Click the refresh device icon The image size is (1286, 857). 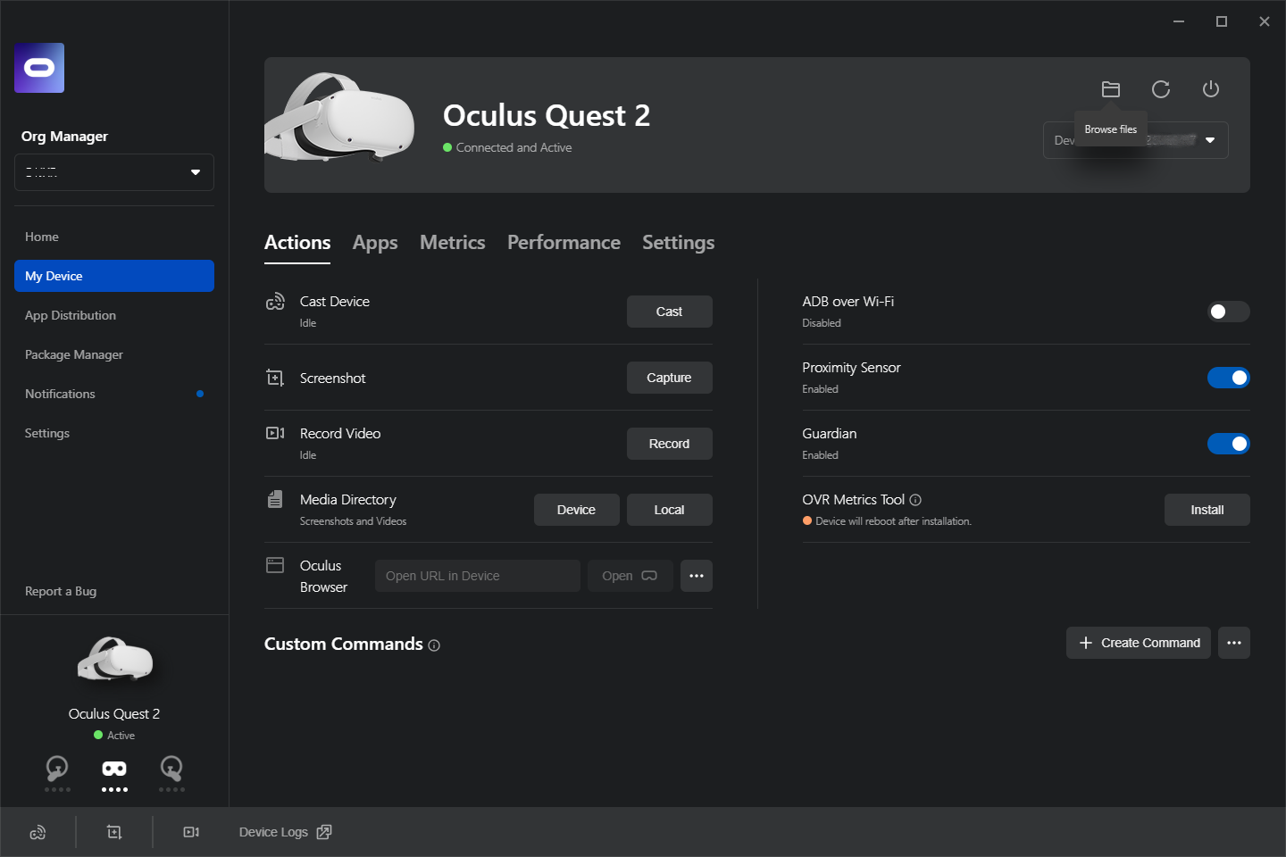point(1161,89)
